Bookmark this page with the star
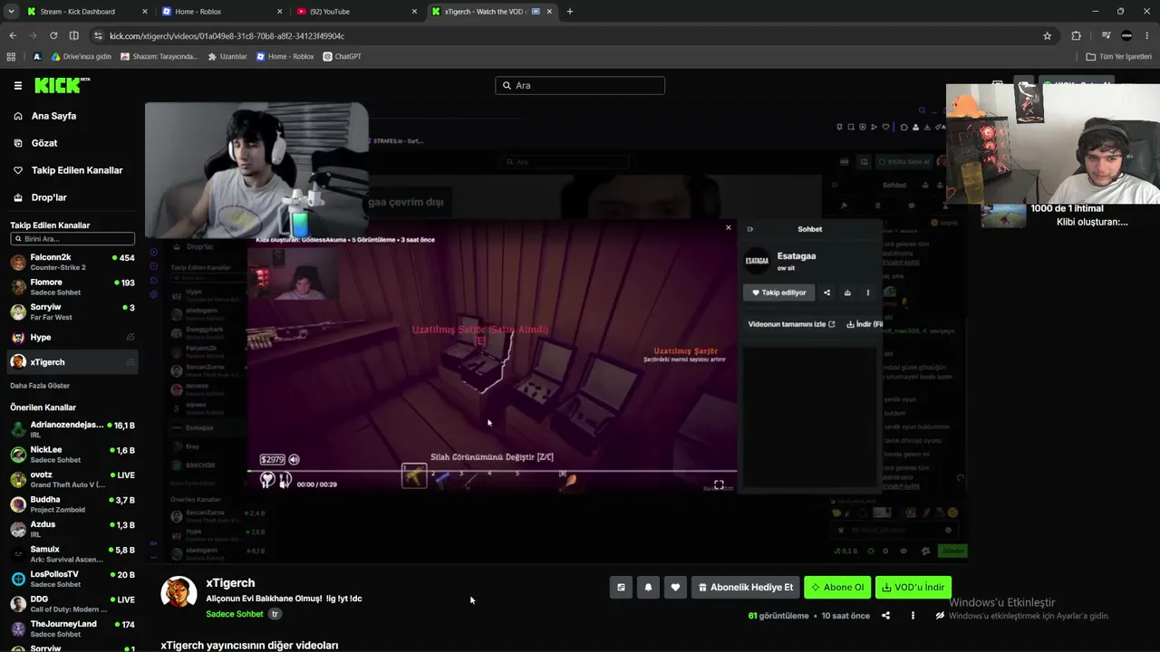The image size is (1160, 652). pyautogui.click(x=1048, y=36)
